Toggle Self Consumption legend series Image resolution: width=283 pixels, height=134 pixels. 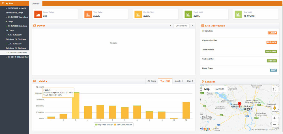coord(123,124)
